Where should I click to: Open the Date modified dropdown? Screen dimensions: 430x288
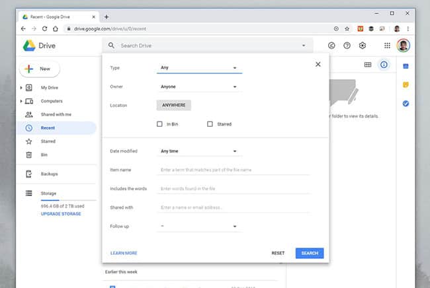(x=199, y=151)
